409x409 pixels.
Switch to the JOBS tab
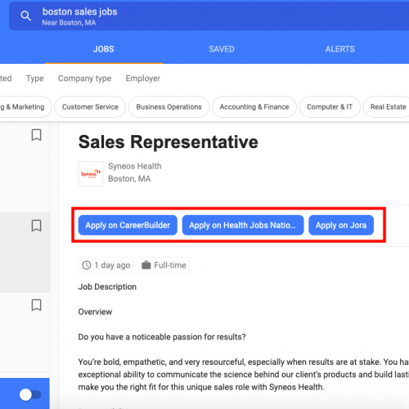point(104,49)
